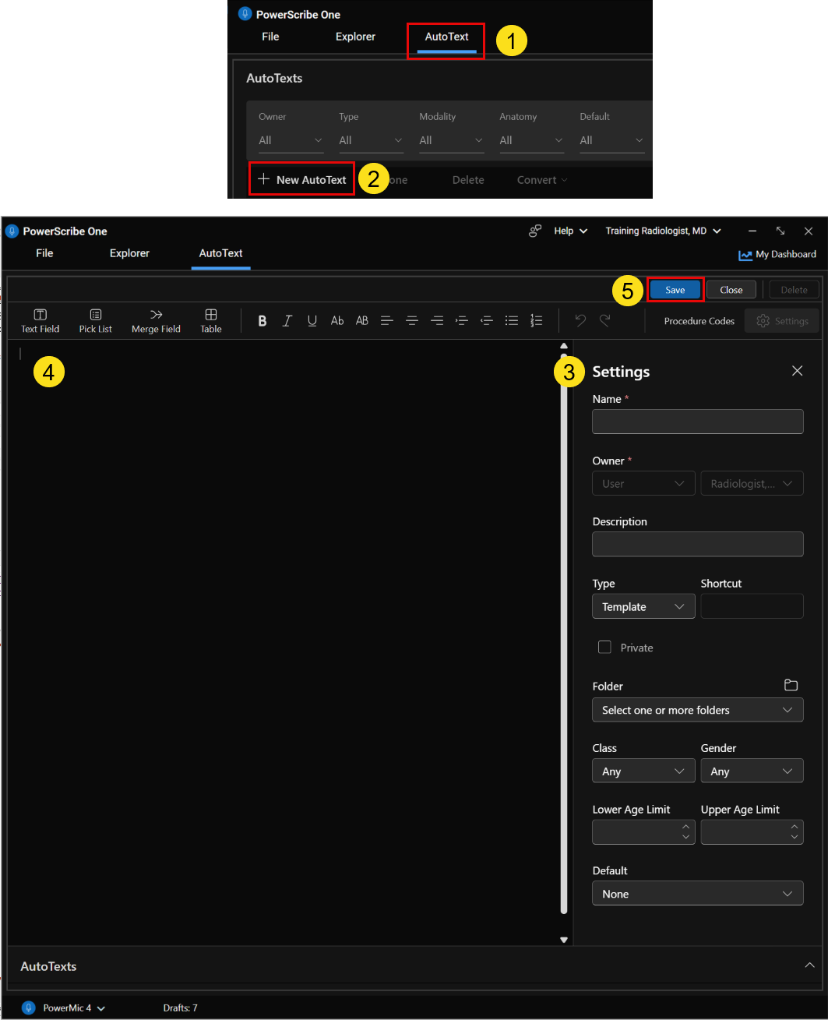Select AutoText tab in upper window
Image resolution: width=828 pixels, height=1020 pixels.
[446, 37]
